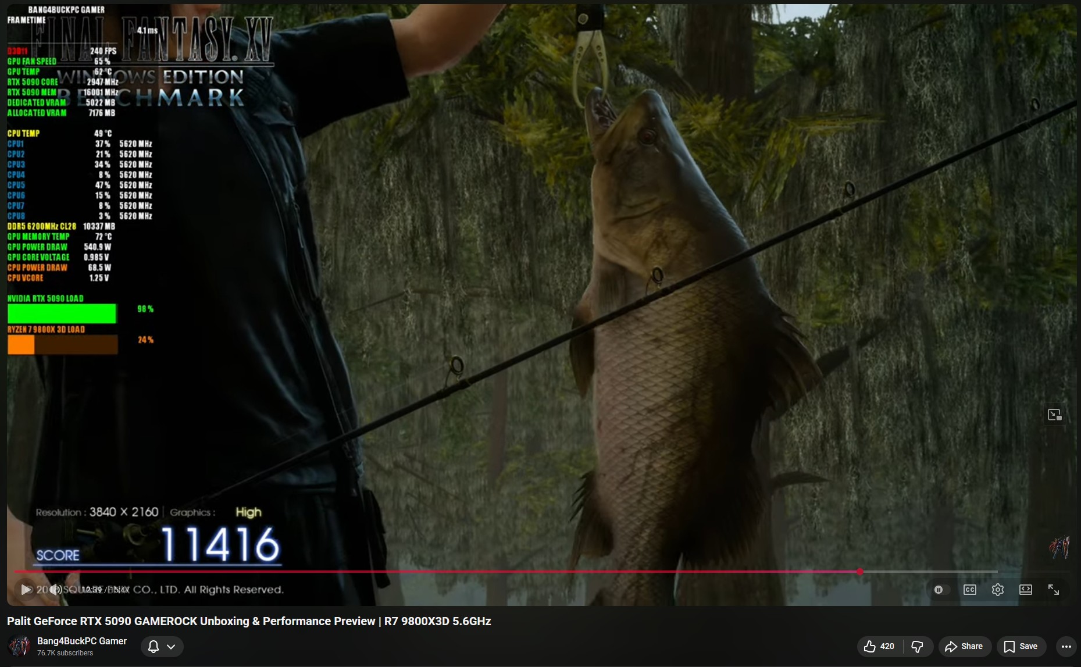Click the "NVIDIA RTX 5090 LOAD" overlay label
This screenshot has width=1081, height=667.
point(45,298)
